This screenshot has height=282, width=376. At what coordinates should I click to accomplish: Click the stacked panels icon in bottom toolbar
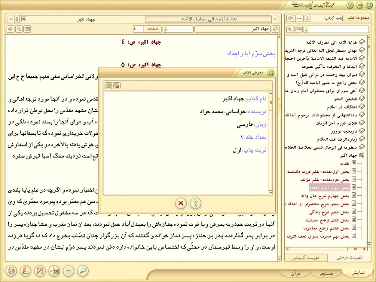point(68,271)
